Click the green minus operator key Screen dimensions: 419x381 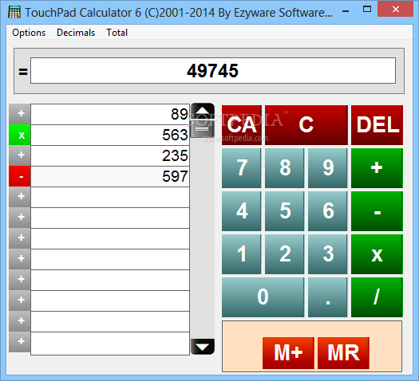(377, 211)
